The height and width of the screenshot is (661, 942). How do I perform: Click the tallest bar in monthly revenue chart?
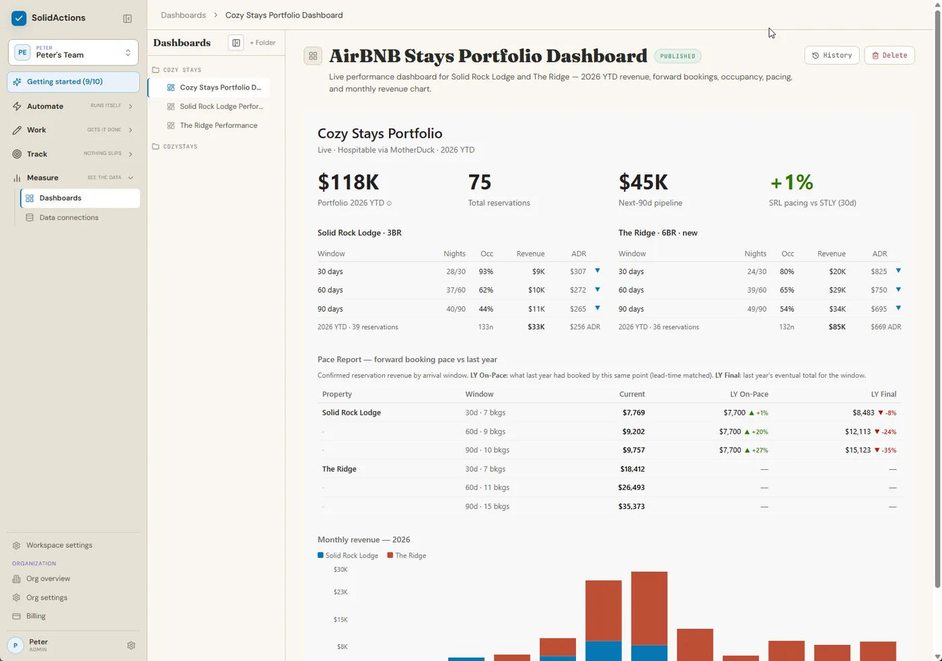(649, 616)
